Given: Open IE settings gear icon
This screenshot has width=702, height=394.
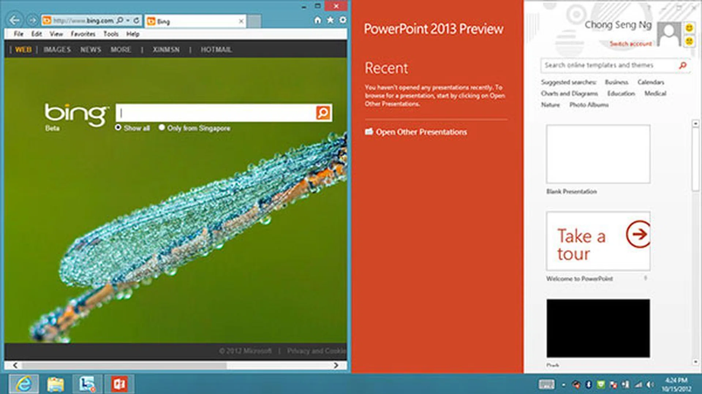Looking at the screenshot, I should [343, 20].
